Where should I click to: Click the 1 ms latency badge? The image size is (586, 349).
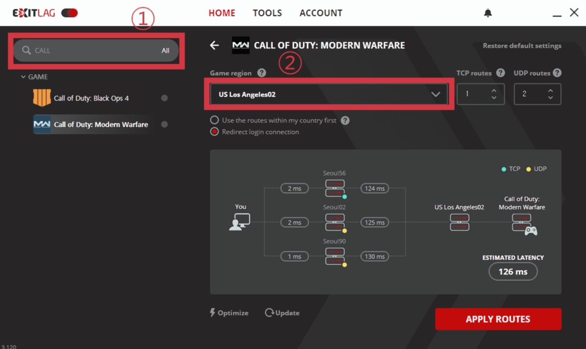(x=294, y=256)
